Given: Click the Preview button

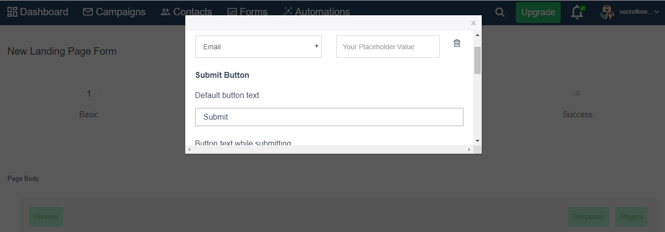Looking at the screenshot, I should (x=46, y=217).
